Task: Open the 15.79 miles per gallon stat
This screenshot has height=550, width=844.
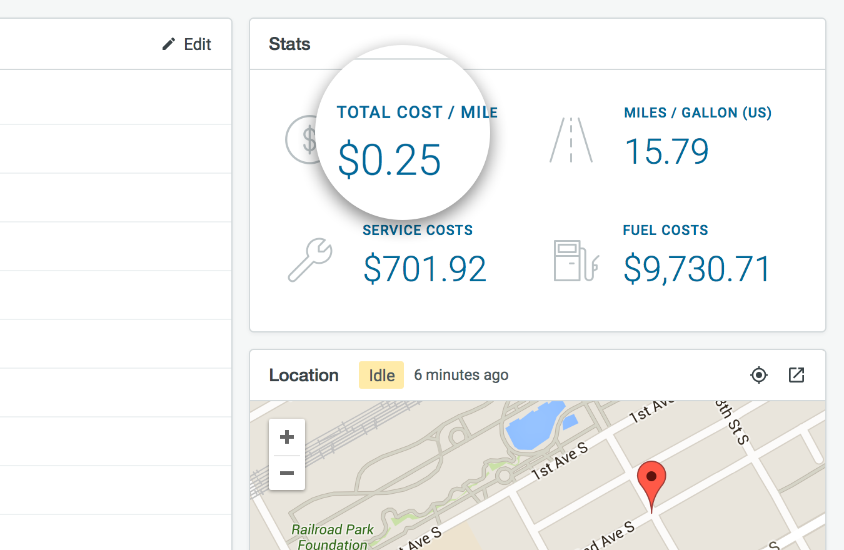Action: (666, 152)
